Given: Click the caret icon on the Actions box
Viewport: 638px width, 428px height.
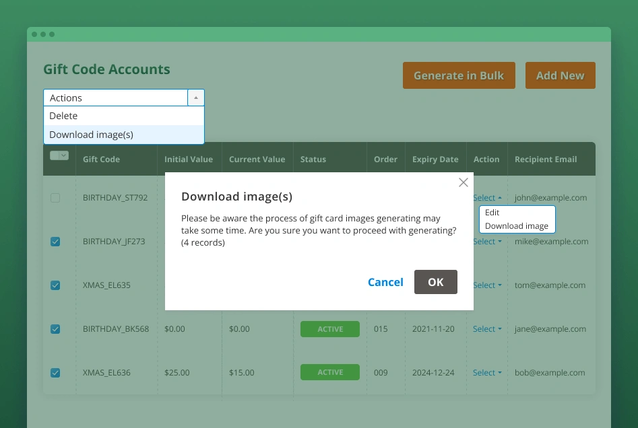Looking at the screenshot, I should click(195, 98).
